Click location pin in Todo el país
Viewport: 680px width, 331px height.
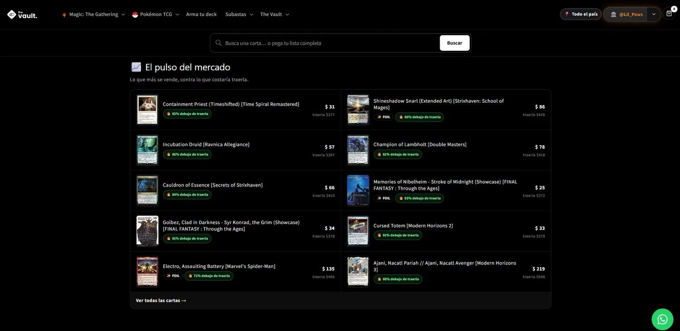pos(567,14)
